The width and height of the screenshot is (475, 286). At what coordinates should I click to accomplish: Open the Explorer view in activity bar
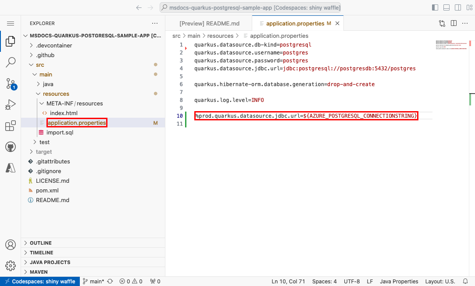(11, 41)
